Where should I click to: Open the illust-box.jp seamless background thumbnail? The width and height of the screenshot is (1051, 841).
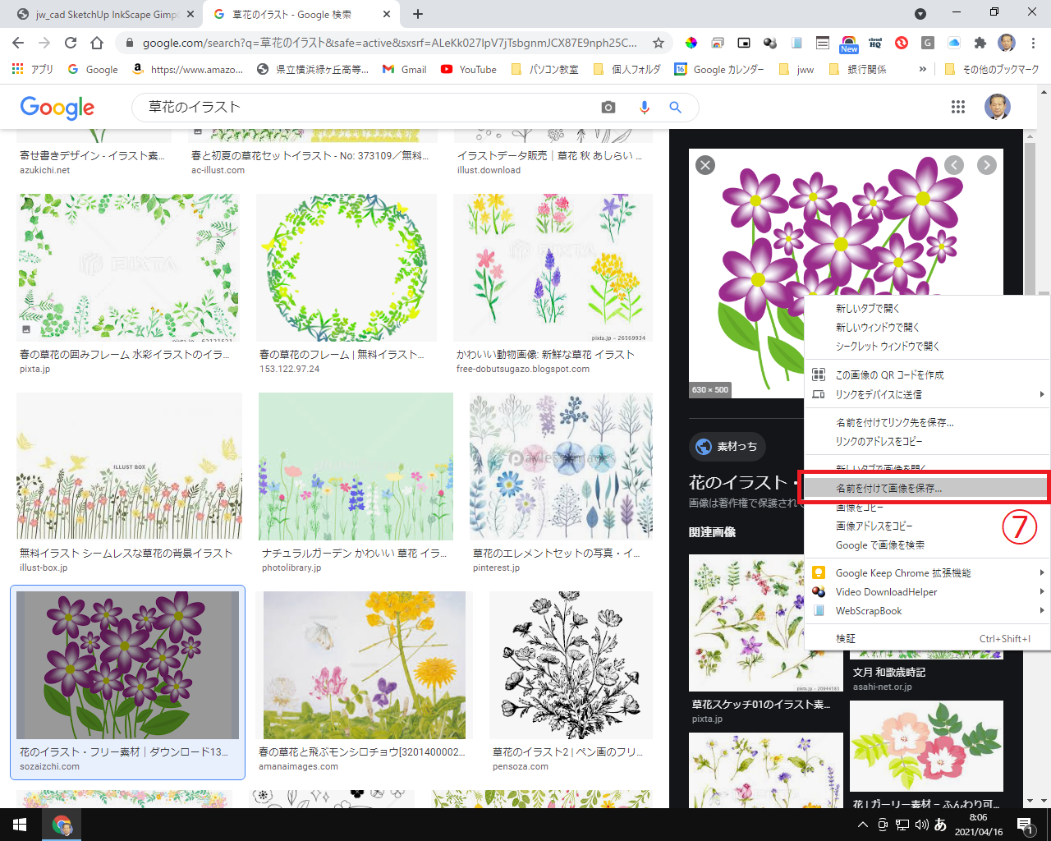129,466
